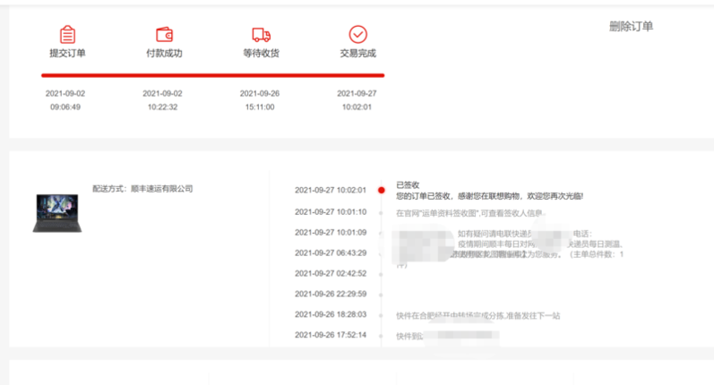Open the laptop product thumbnail
The height and width of the screenshot is (385, 714).
56,213
